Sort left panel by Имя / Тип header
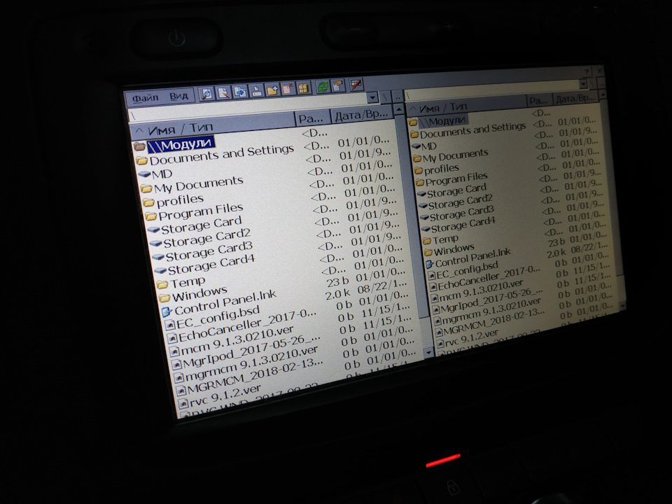 (x=212, y=125)
